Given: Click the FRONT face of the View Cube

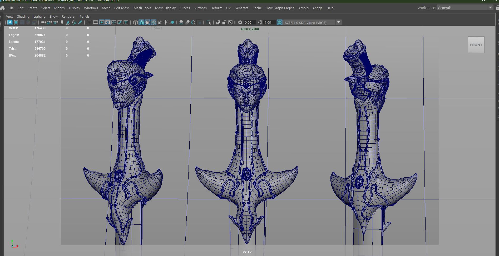Looking at the screenshot, I should coord(476,45).
